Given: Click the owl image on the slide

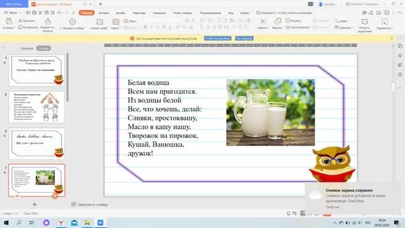Looking at the screenshot, I should [332, 164].
